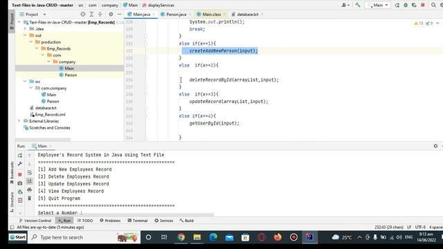The width and height of the screenshot is (443, 249).
Task: Click the LF line separator in status bar
Action: 409,227
